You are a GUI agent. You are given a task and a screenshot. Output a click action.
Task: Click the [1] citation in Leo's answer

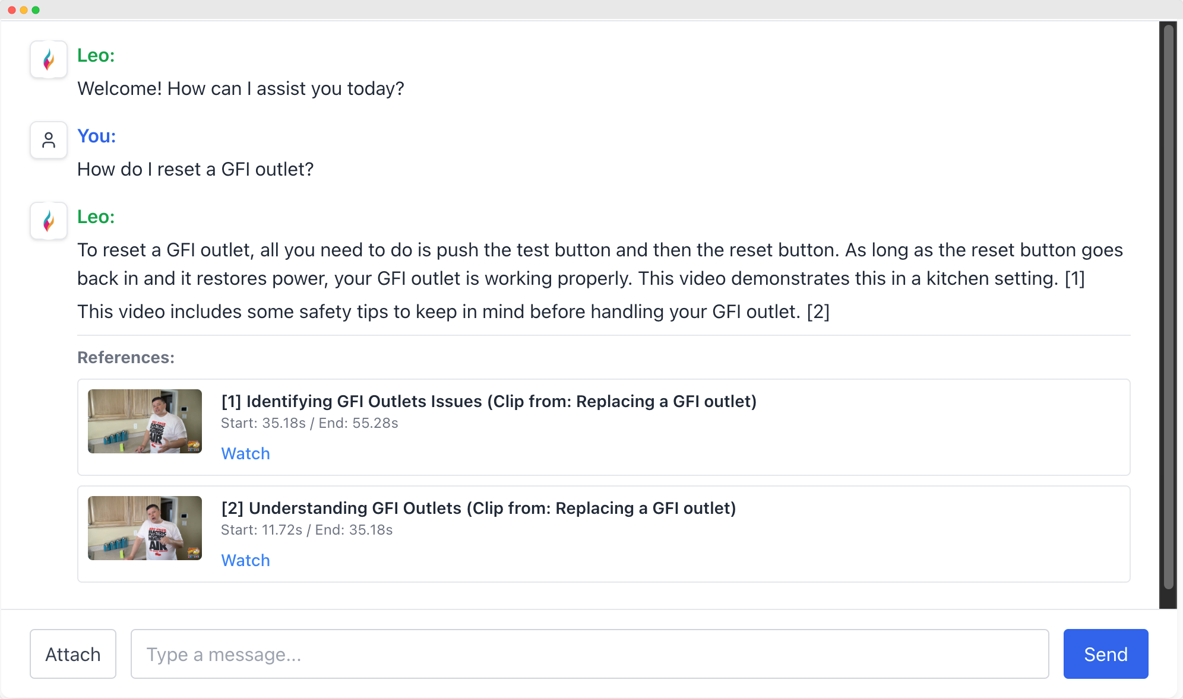(x=1074, y=278)
